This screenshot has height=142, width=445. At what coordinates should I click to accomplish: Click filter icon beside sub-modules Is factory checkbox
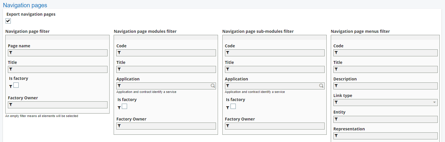coord(228,108)
